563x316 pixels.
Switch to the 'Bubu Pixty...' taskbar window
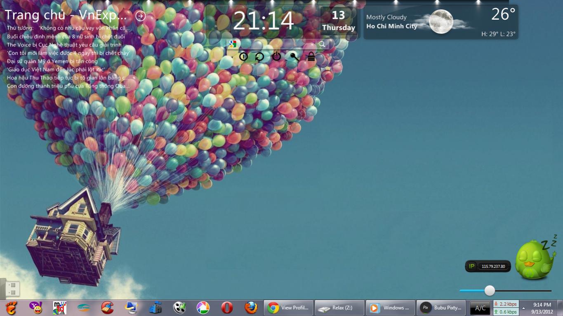tap(442, 308)
